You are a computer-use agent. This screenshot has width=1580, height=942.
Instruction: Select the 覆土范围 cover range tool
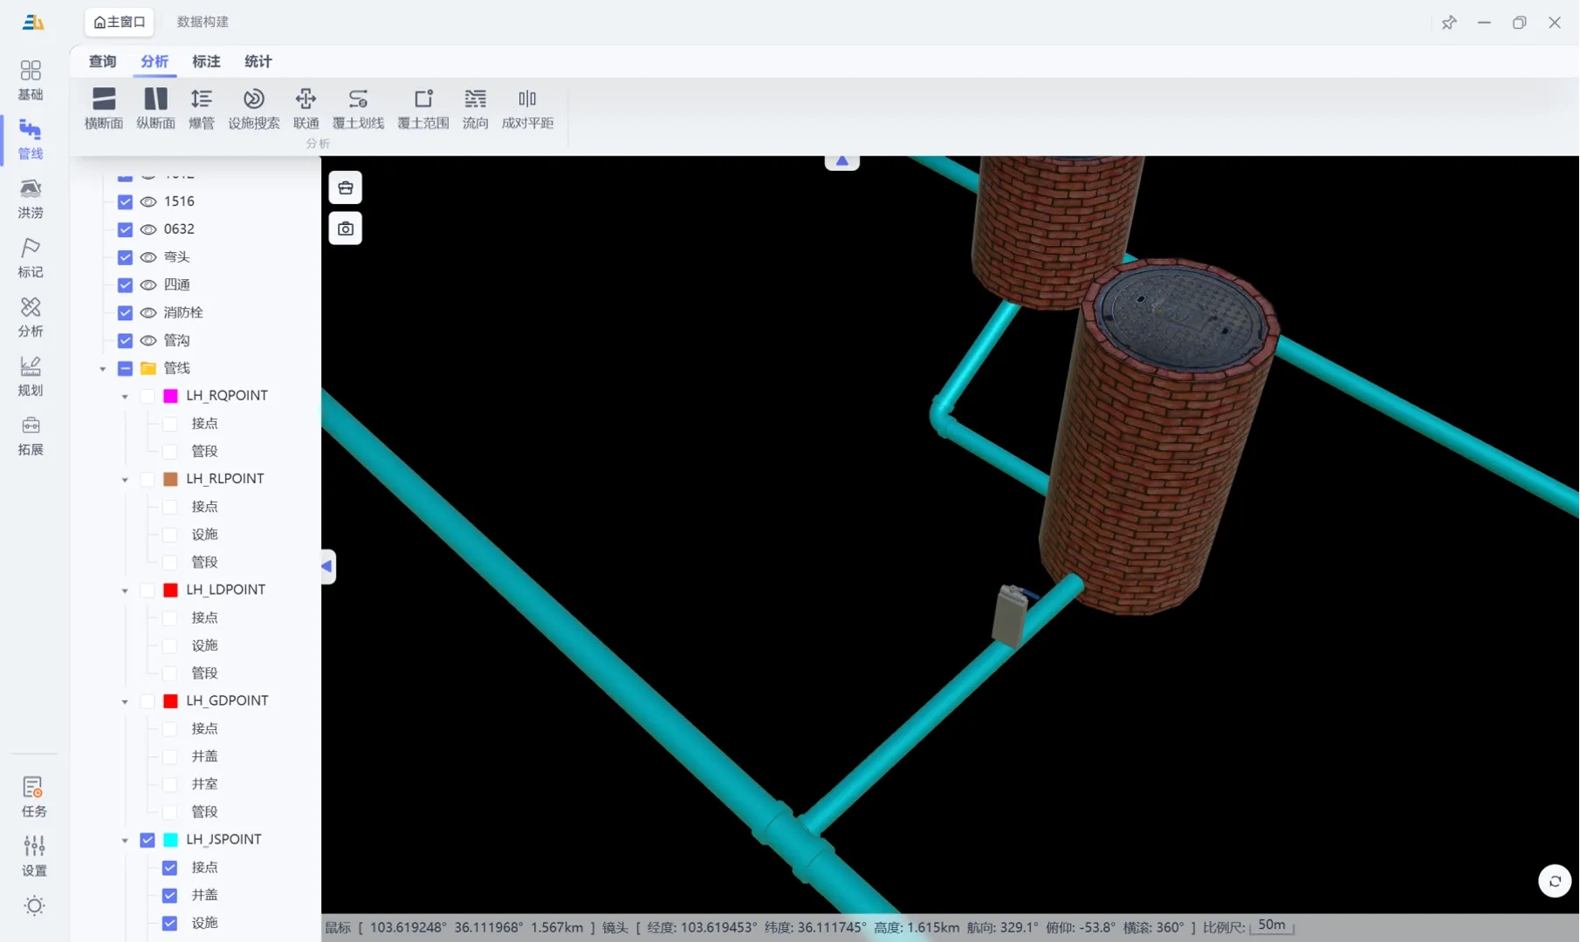point(423,109)
